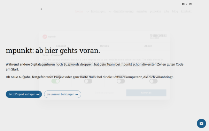Enable the Marketing cookies switch
The image size is (209, 131).
click(x=153, y=81)
